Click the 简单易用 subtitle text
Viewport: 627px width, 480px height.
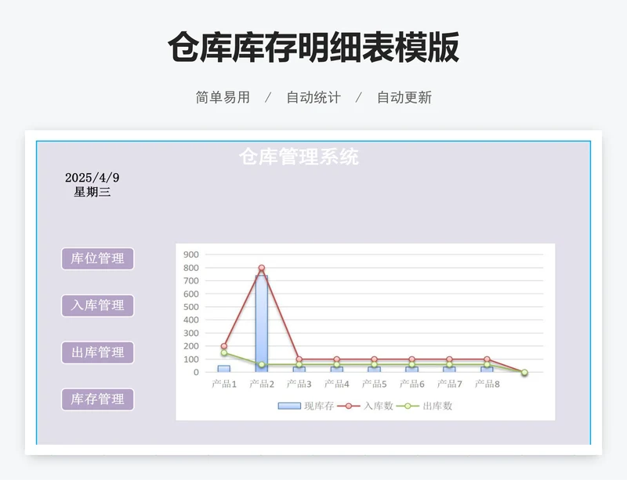tap(223, 97)
